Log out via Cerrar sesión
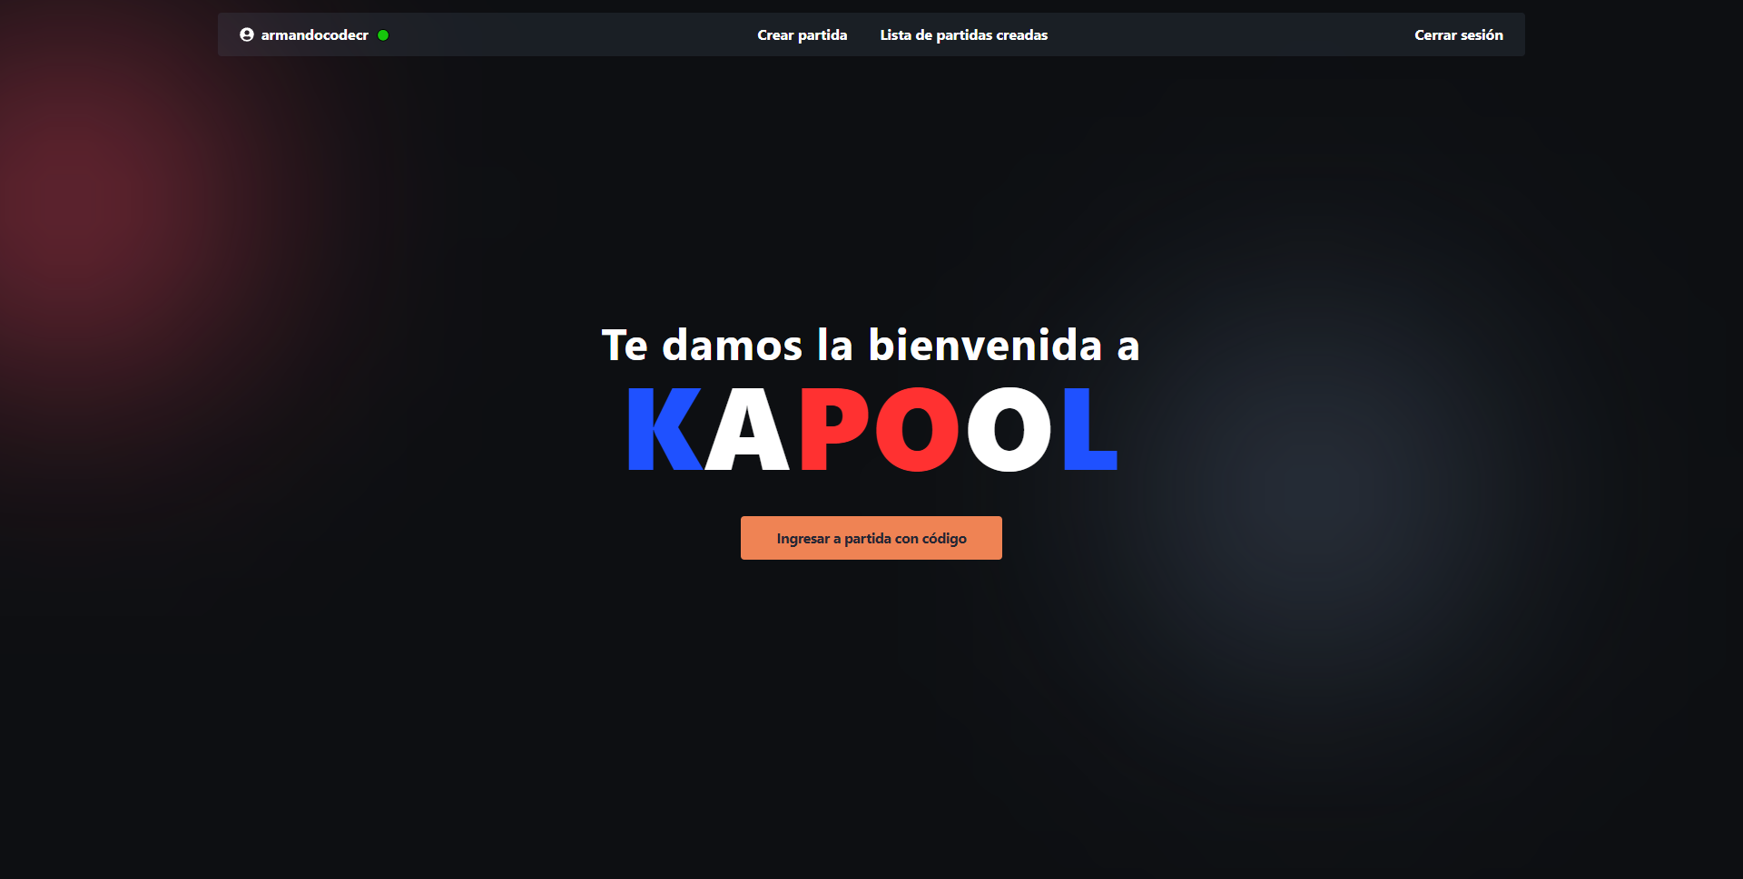 click(1459, 35)
